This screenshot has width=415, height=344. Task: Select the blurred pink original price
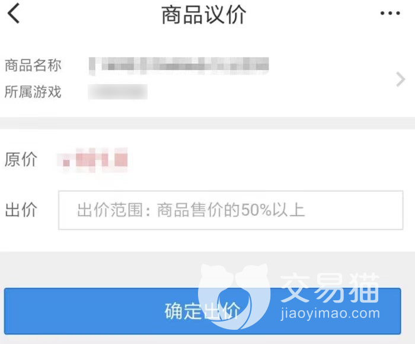click(92, 160)
